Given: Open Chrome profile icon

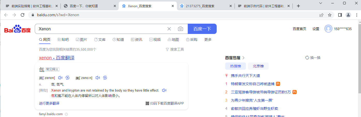Looking at the screenshot, I should click(x=348, y=15).
